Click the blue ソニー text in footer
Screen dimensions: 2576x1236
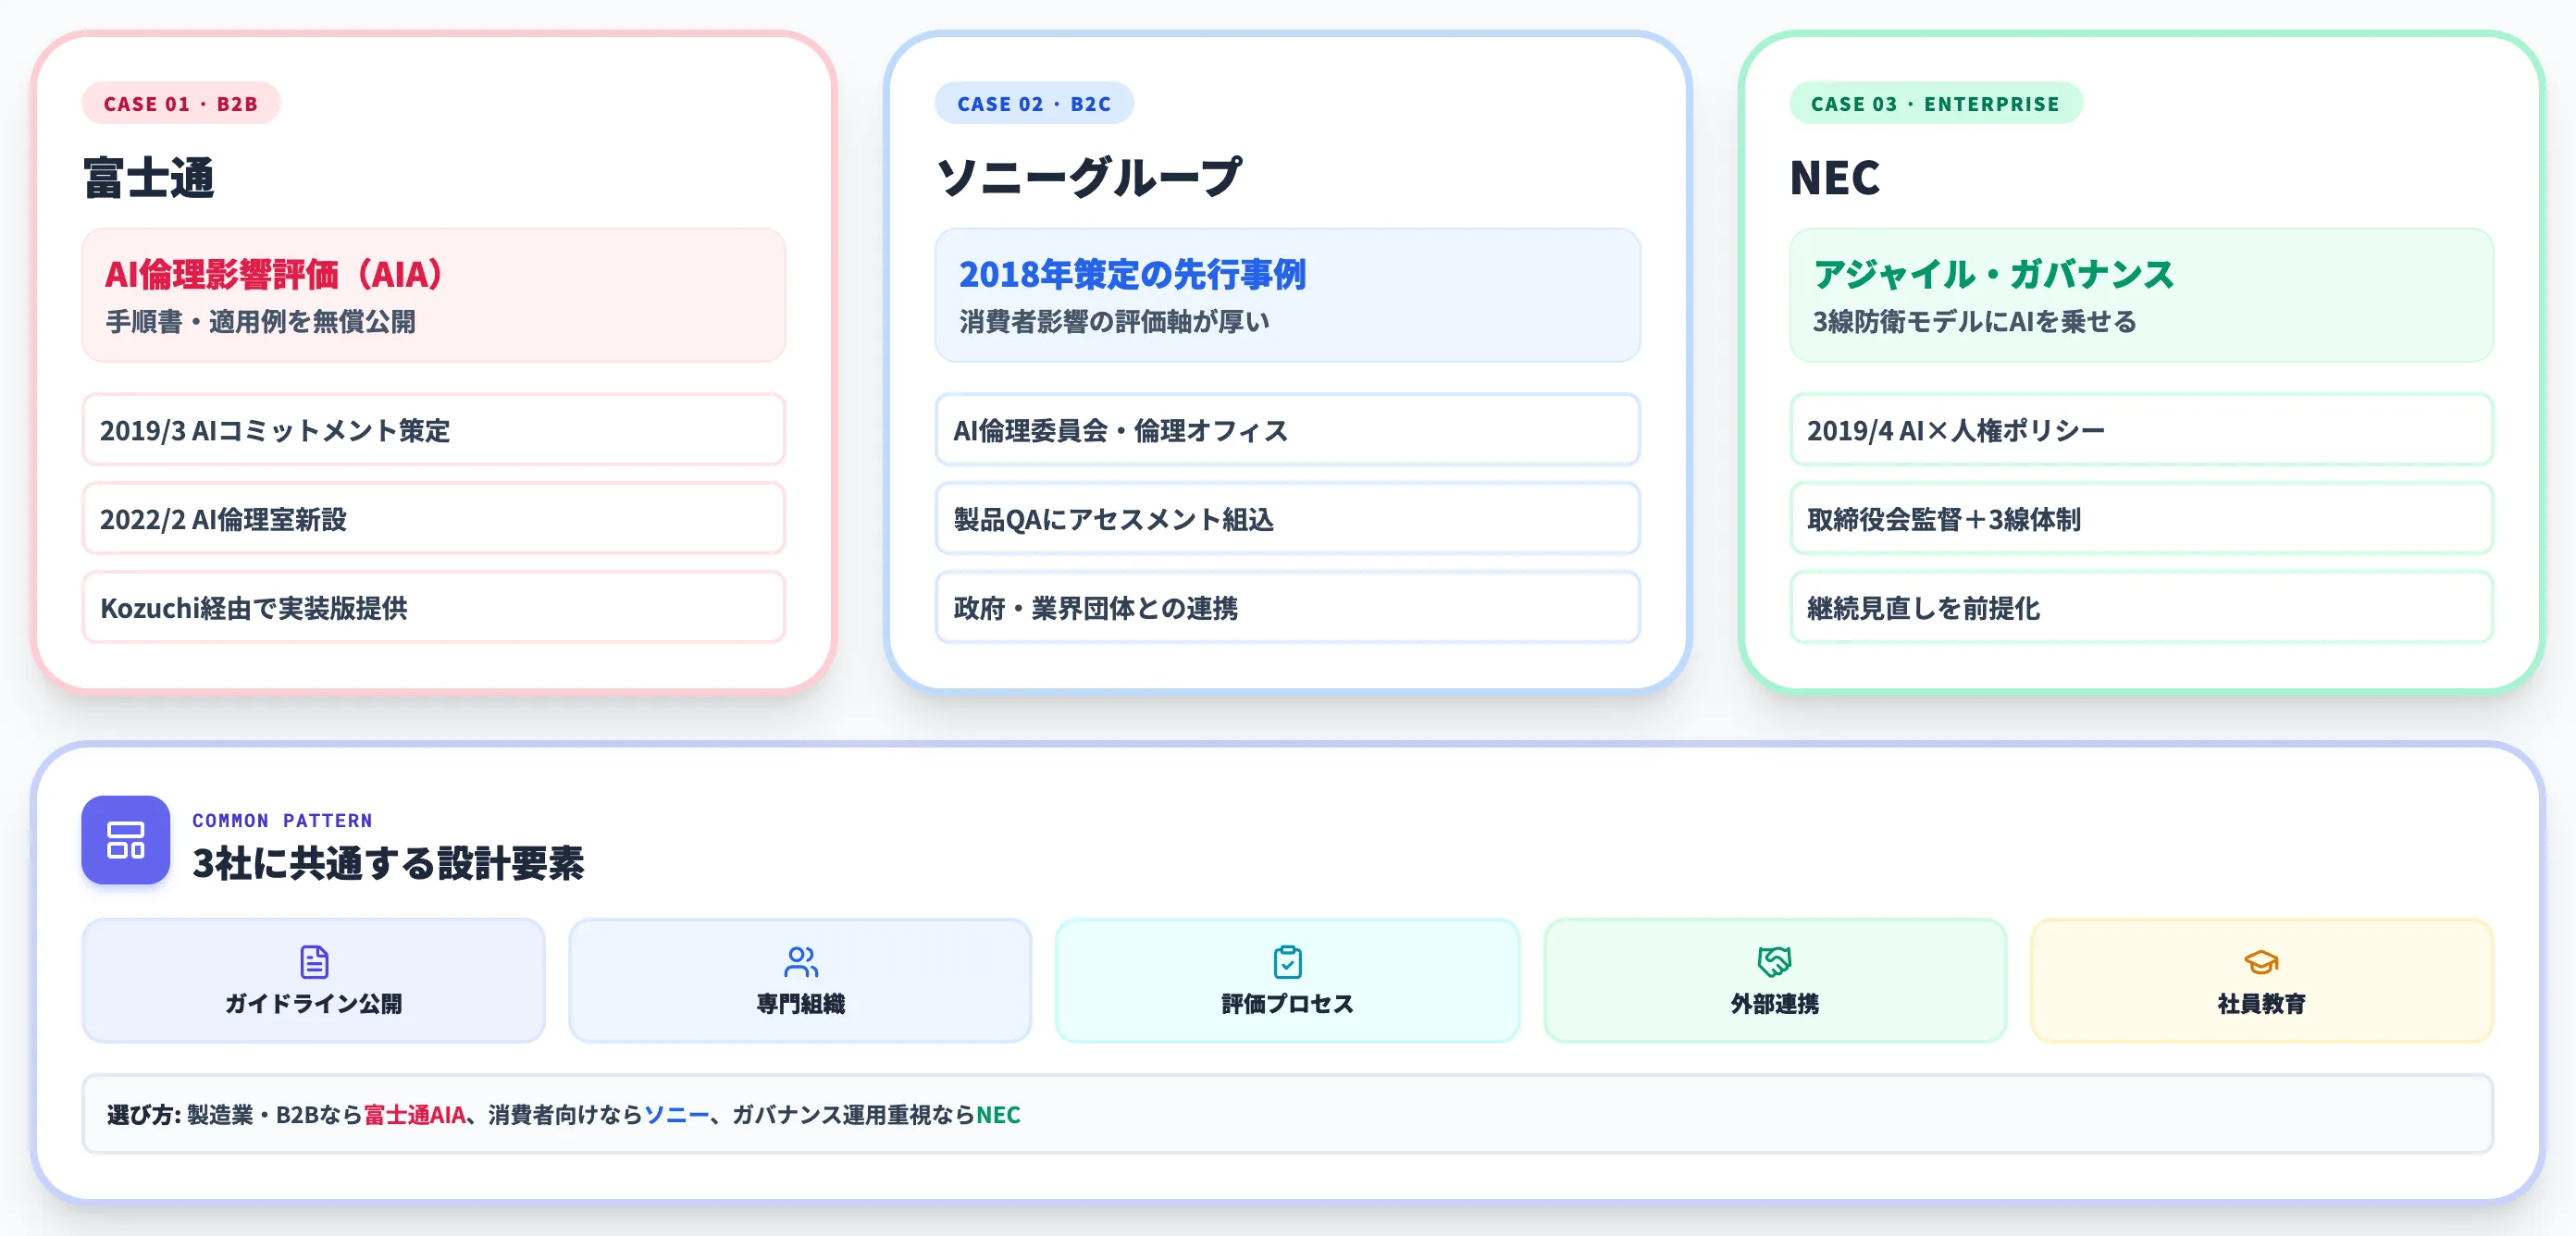(676, 1114)
